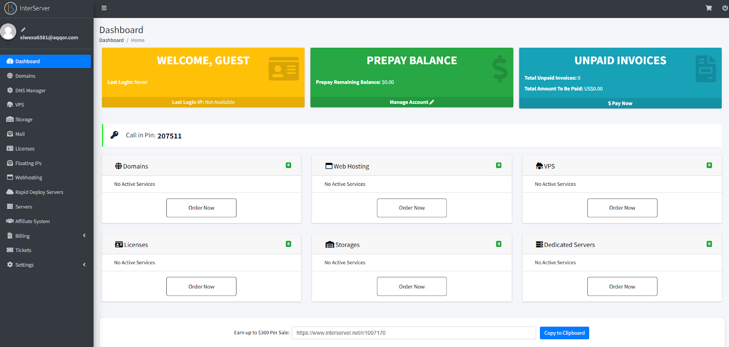This screenshot has width=729, height=347.
Task: Open Floating IPs in the sidebar
Action: pos(46,163)
